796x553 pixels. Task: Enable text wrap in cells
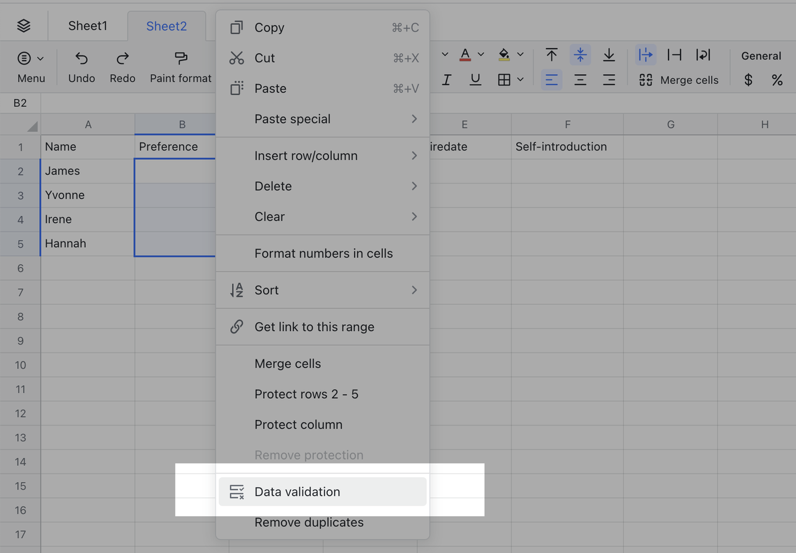pyautogui.click(x=703, y=55)
